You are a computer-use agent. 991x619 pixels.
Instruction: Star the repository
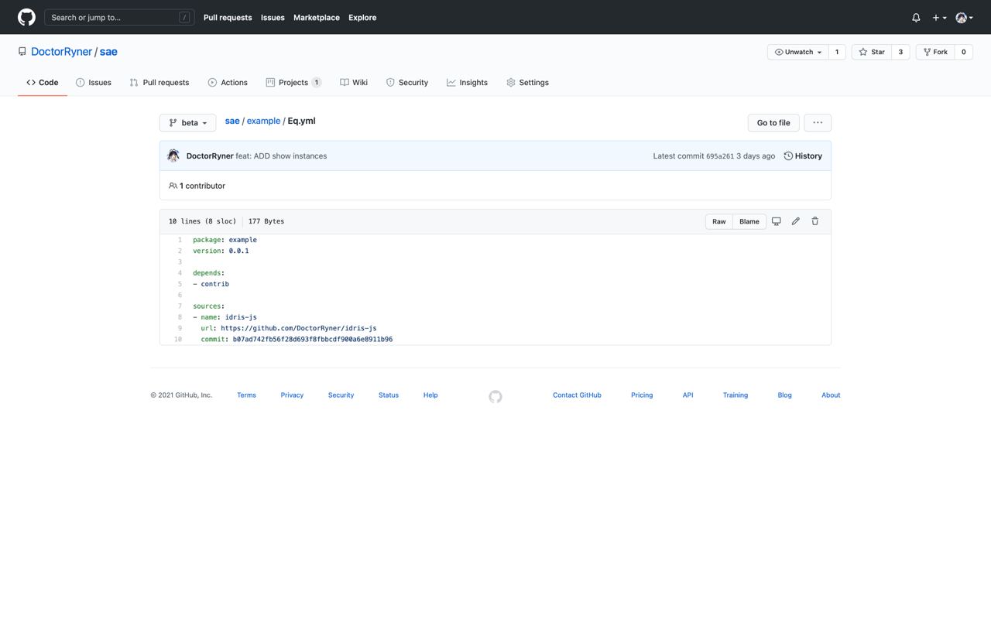coord(871,52)
